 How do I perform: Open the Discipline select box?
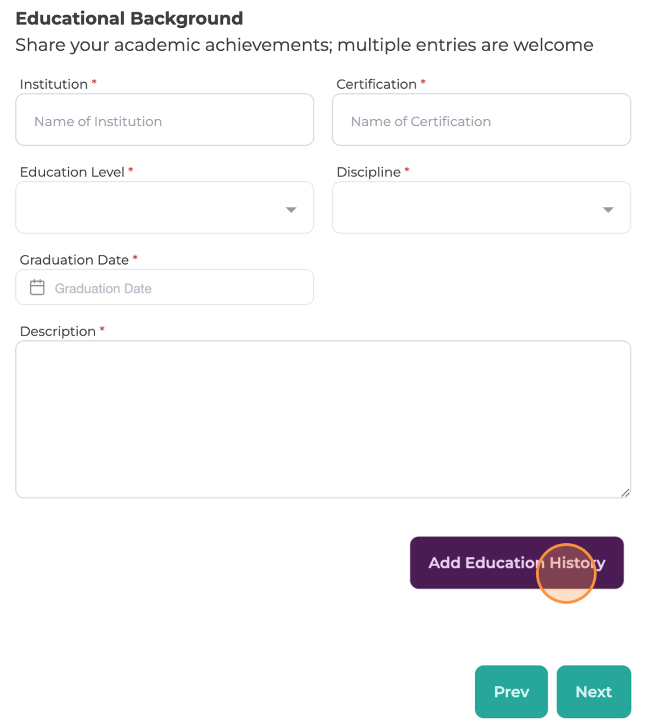point(482,207)
